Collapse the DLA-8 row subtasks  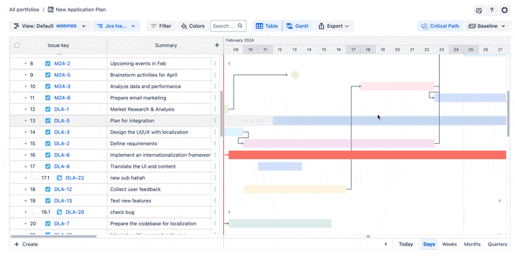pos(26,166)
